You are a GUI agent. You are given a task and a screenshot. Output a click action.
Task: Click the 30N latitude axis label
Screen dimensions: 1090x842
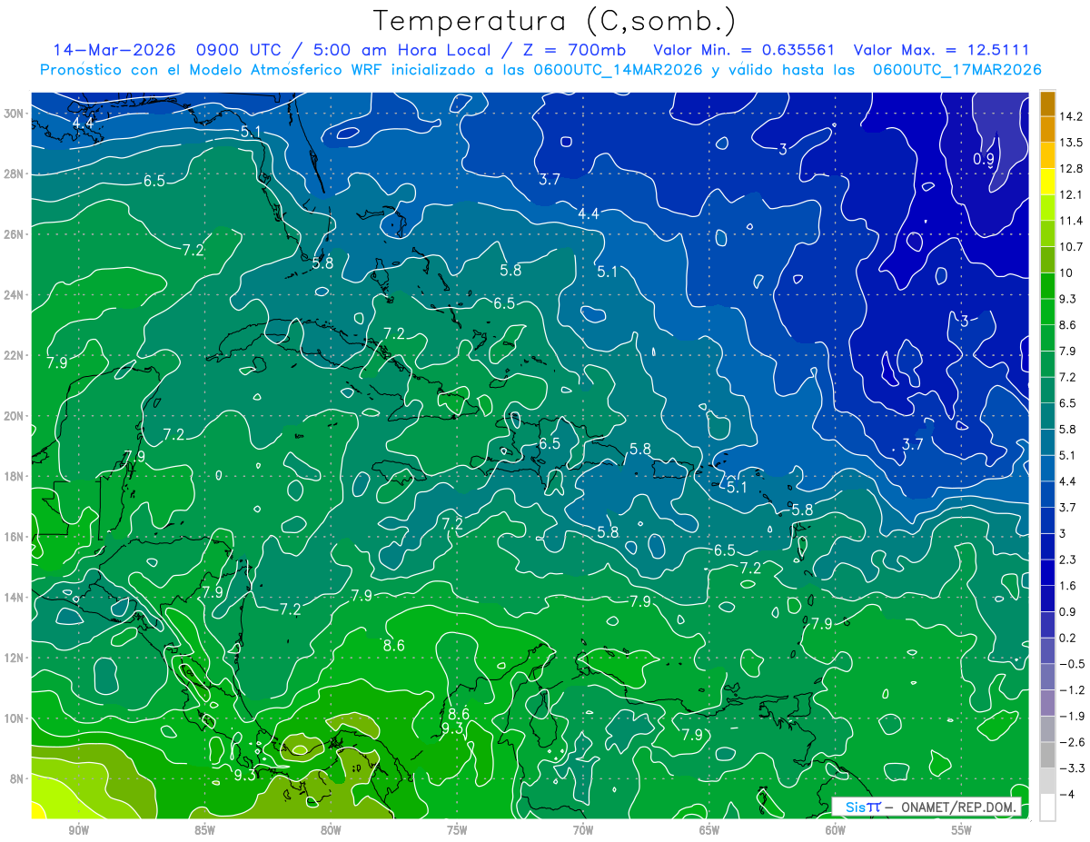tap(15, 114)
